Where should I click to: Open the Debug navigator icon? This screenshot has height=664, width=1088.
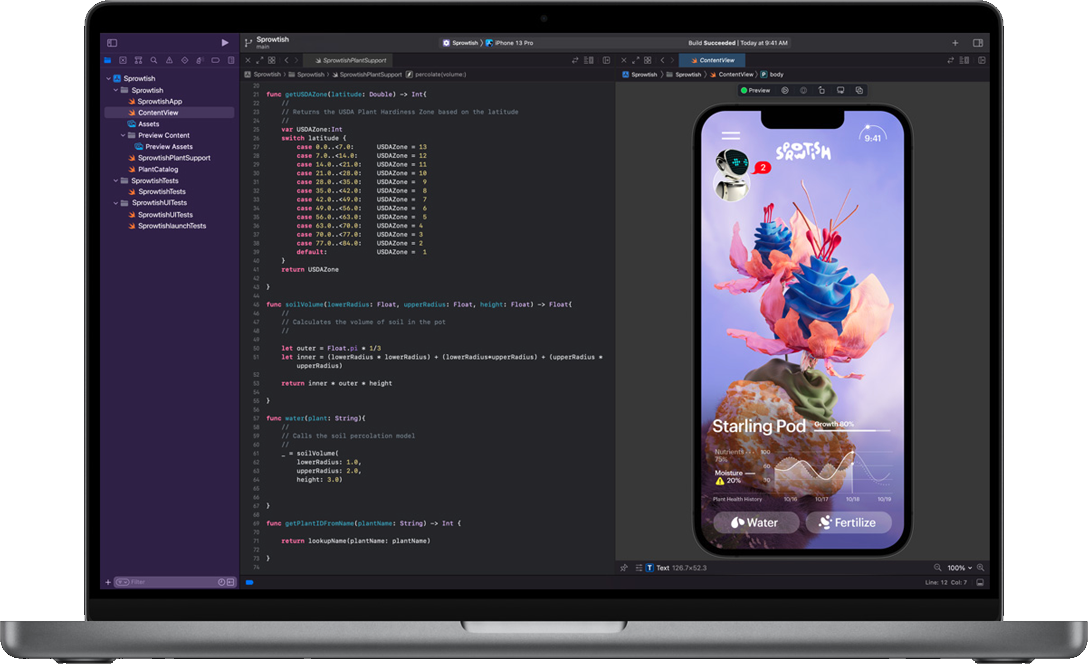point(200,60)
